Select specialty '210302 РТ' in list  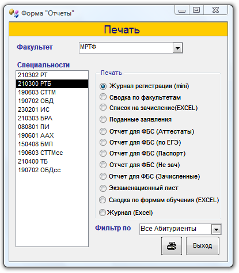click(x=52, y=75)
